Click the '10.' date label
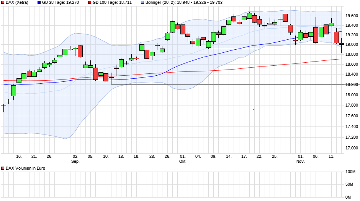This screenshot has width=360, height=201. pyautogui.click(x=106, y=156)
